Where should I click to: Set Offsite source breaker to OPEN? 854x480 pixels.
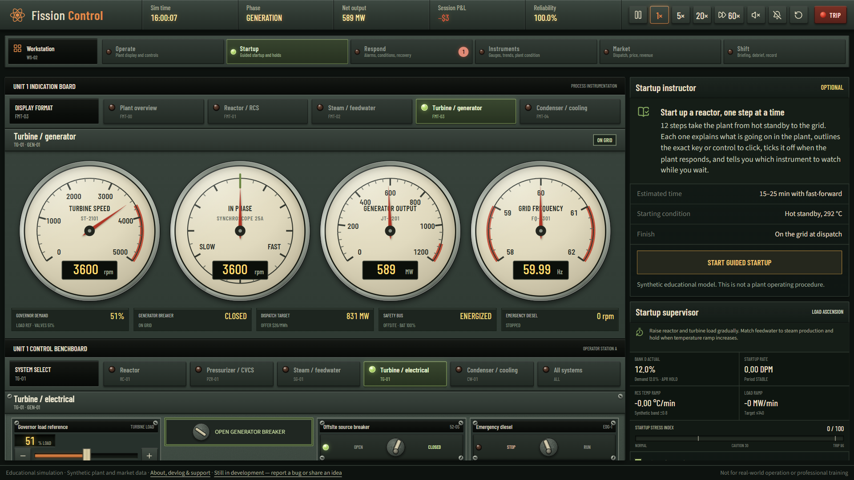click(358, 447)
